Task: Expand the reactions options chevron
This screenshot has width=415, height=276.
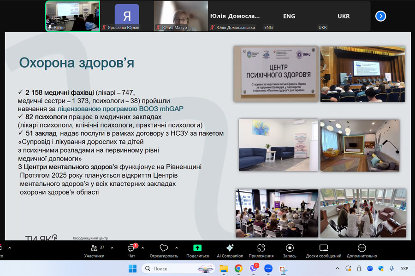Action: [176, 248]
